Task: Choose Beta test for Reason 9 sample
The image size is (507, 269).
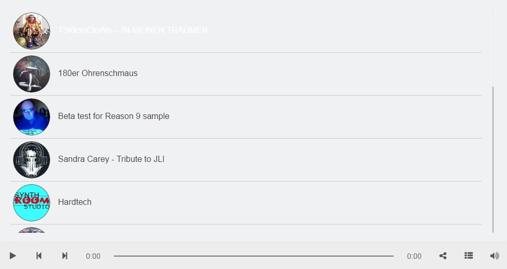Action: pos(113,116)
